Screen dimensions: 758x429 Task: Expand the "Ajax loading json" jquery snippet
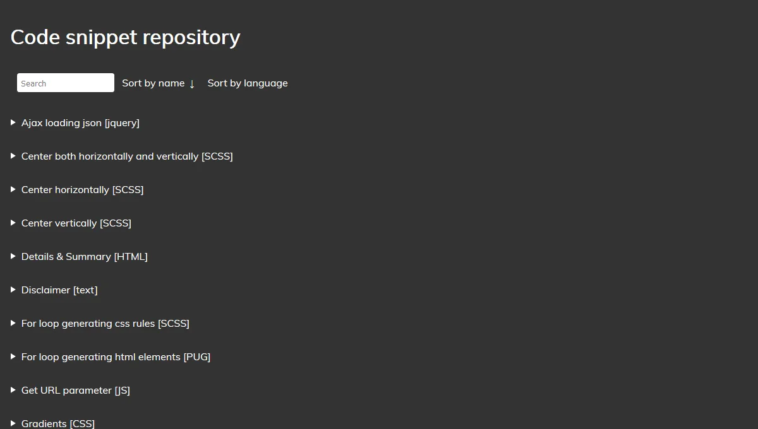pyautogui.click(x=80, y=123)
